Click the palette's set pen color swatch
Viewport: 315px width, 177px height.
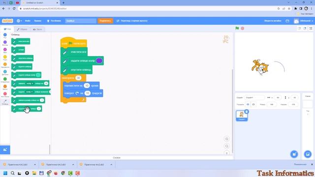[x=38, y=75]
